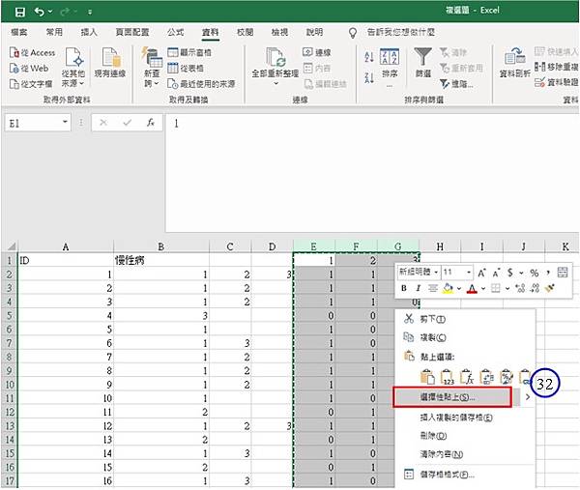Viewport: 580px width, 490px height.
Task: Switch to the 公式 (Formulas) ribbon tab
Action: 175,32
